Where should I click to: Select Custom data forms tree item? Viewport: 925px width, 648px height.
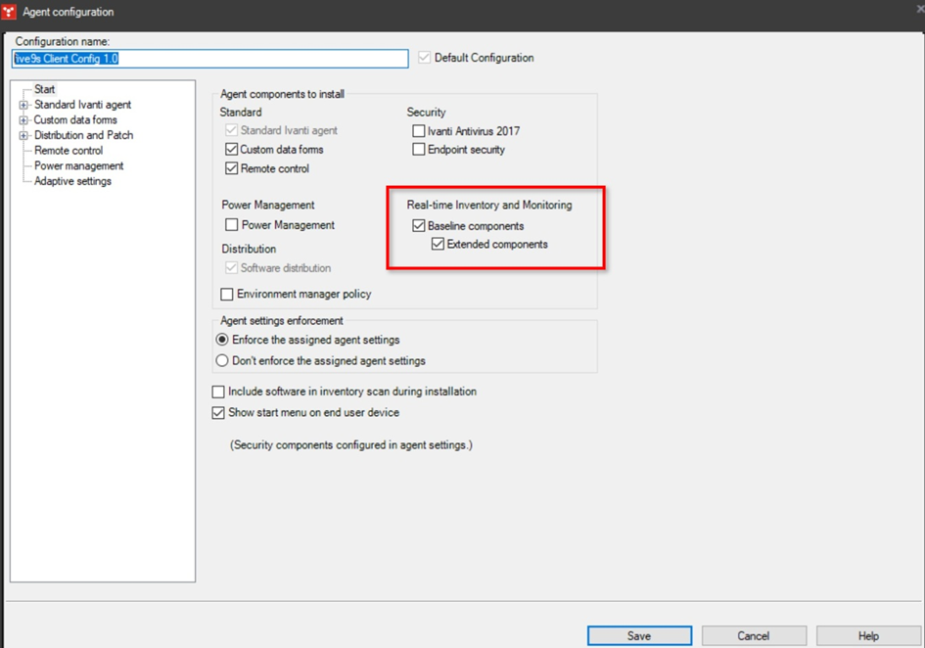75,119
